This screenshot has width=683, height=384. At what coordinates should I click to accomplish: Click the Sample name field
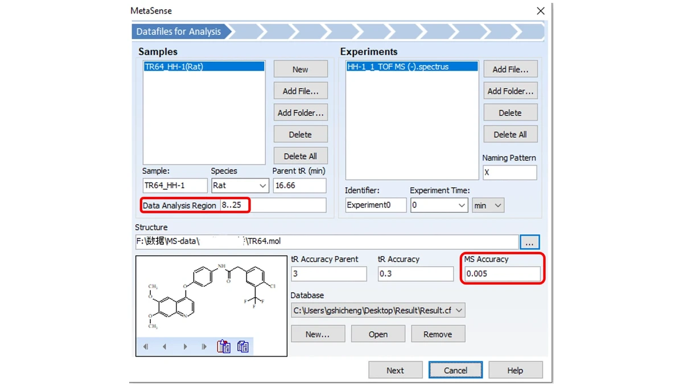point(175,185)
